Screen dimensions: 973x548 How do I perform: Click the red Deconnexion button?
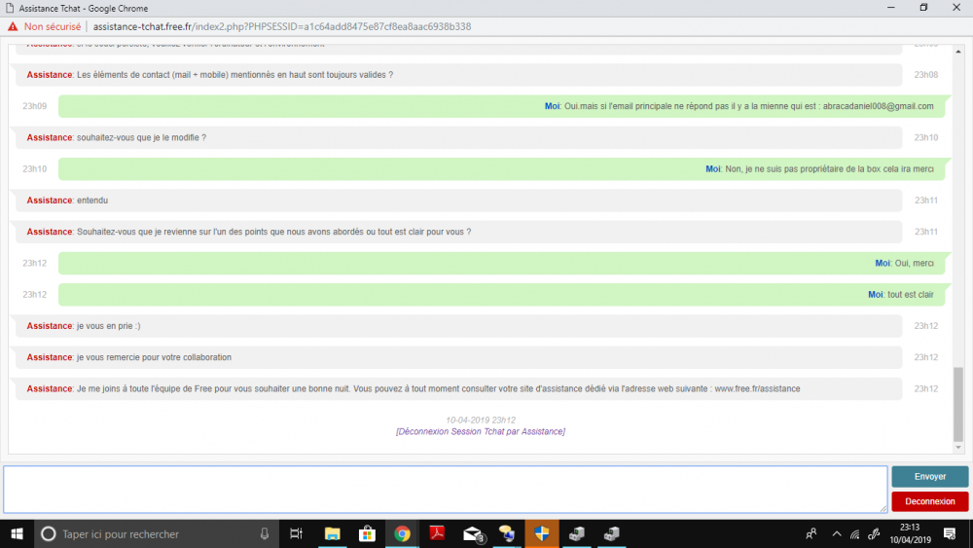click(x=929, y=501)
